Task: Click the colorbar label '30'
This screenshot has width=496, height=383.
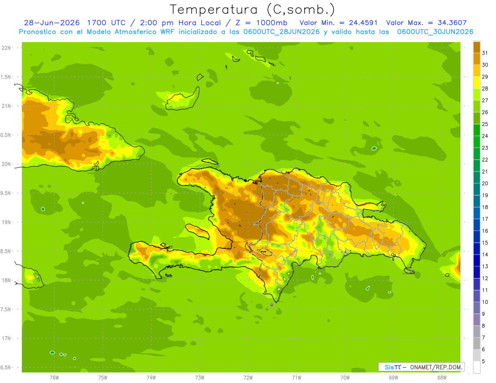Action: pos(485,65)
